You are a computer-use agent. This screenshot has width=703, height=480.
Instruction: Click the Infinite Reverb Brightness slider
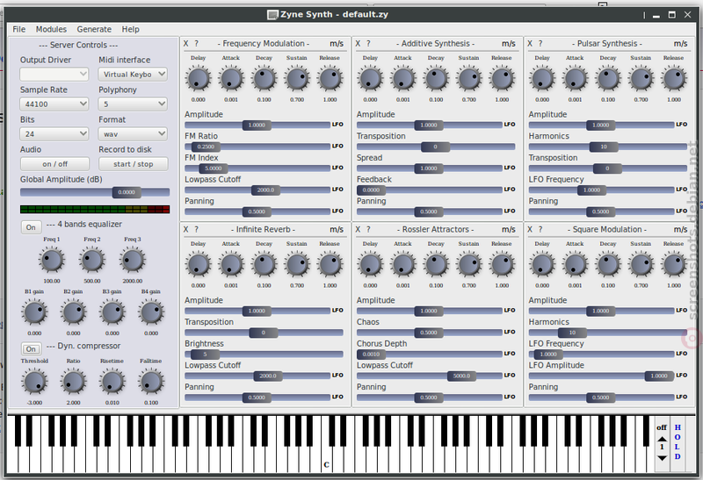tap(265, 355)
